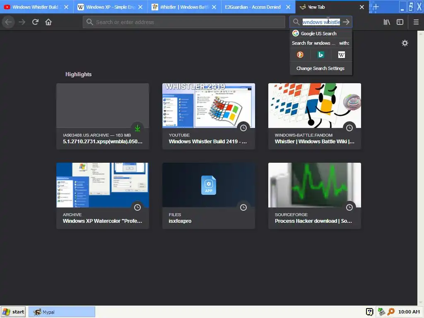Click the green download icon on archive card
The width and height of the screenshot is (424, 318).
pyautogui.click(x=137, y=128)
